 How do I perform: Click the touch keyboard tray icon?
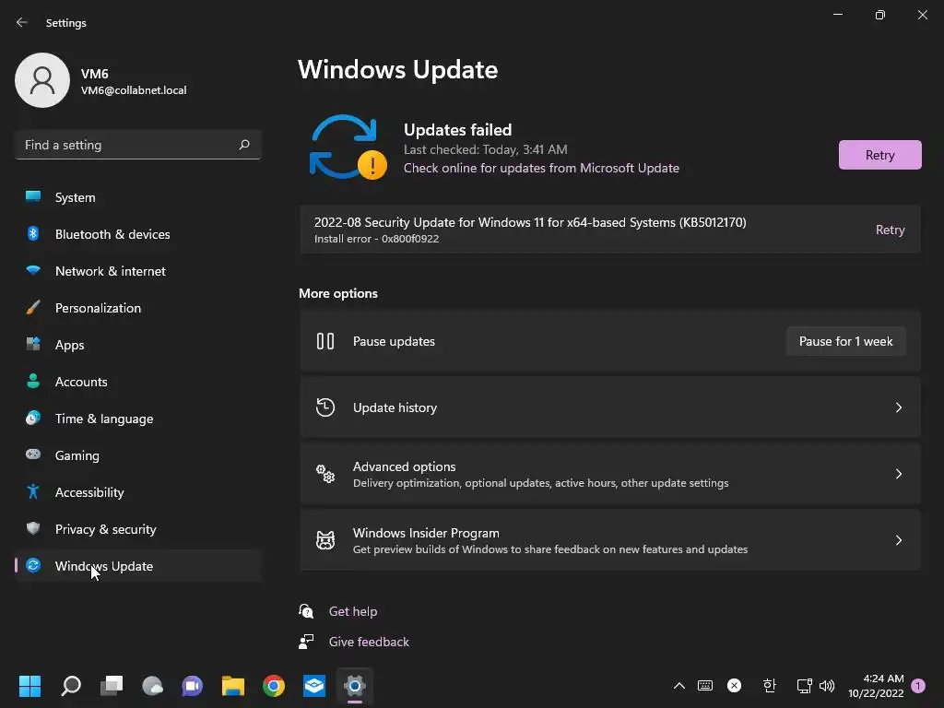pos(705,685)
